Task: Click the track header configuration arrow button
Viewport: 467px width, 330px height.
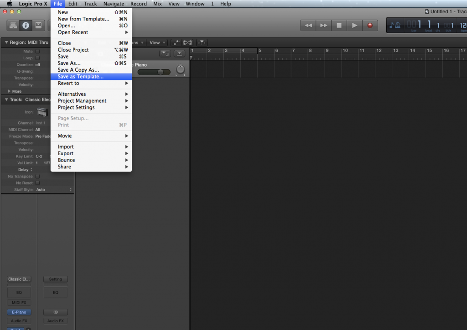Action: pyautogui.click(x=179, y=54)
